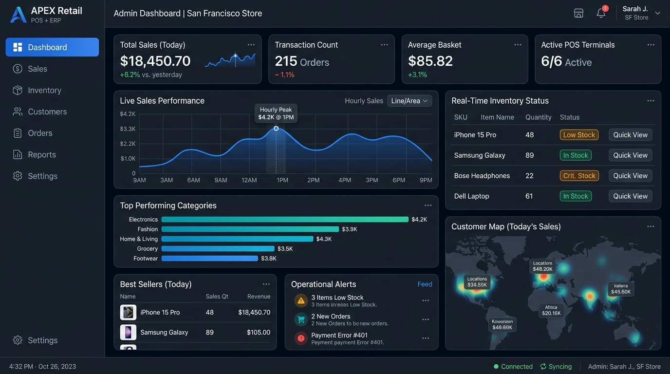Click the Hourly Sales label

tap(364, 101)
